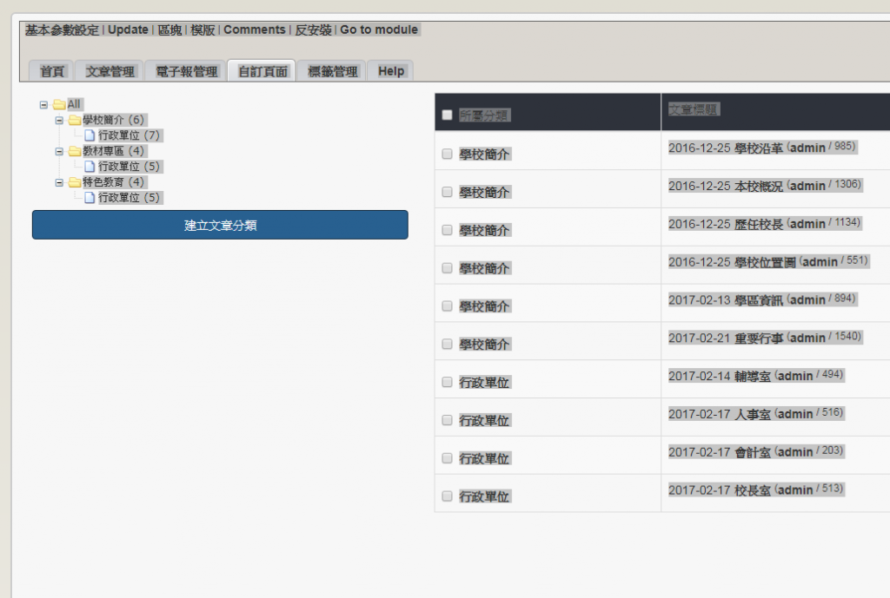This screenshot has height=598, width=890.
Task: Click the 特色教育 folder icon in tree
Action: [x=75, y=183]
